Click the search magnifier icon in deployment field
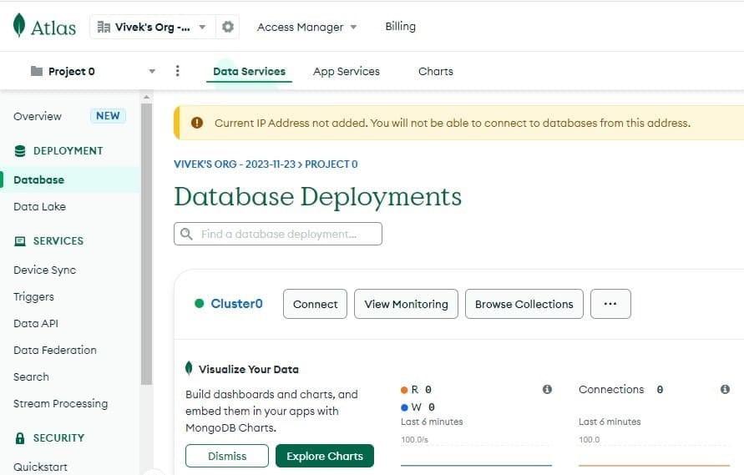 186,234
